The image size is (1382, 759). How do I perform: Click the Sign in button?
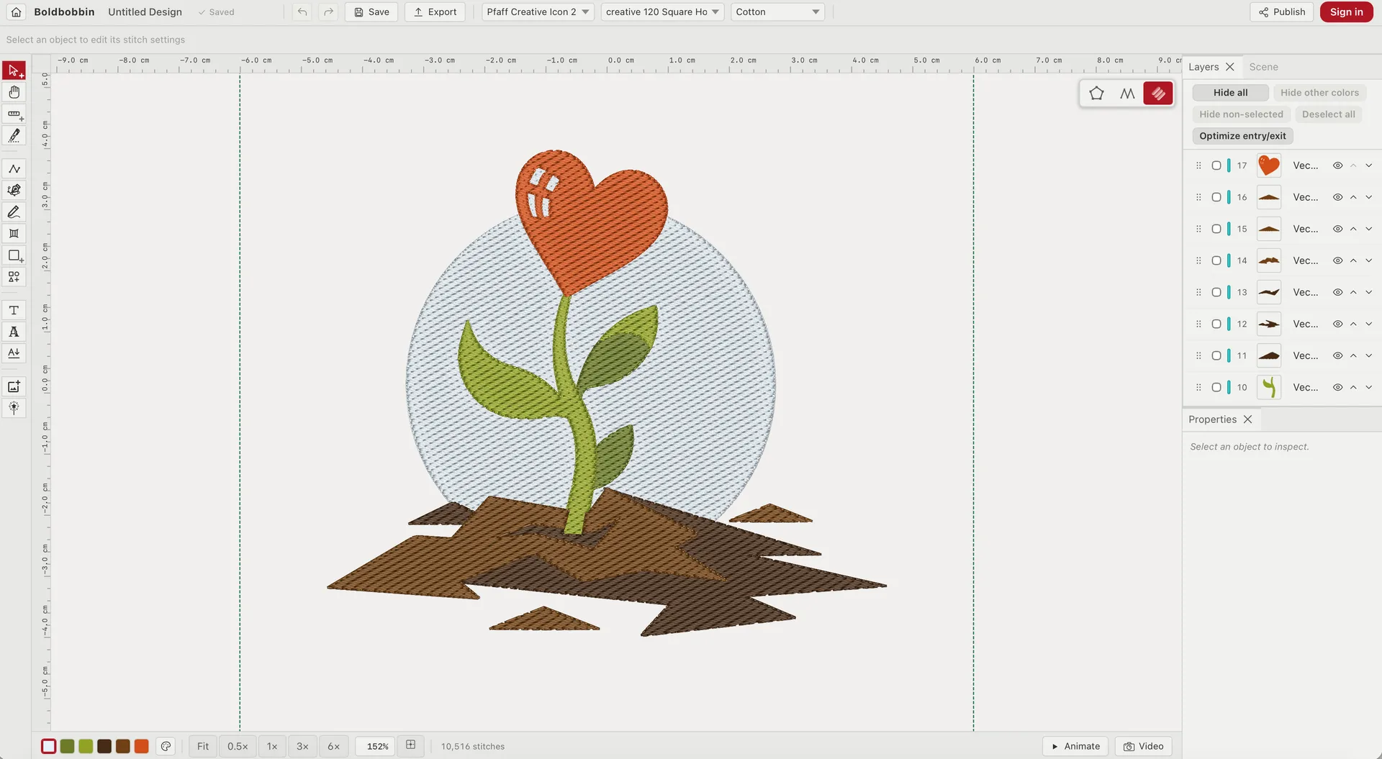coord(1346,12)
